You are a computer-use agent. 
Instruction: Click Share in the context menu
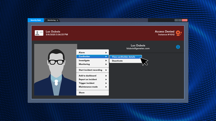tap(82, 92)
